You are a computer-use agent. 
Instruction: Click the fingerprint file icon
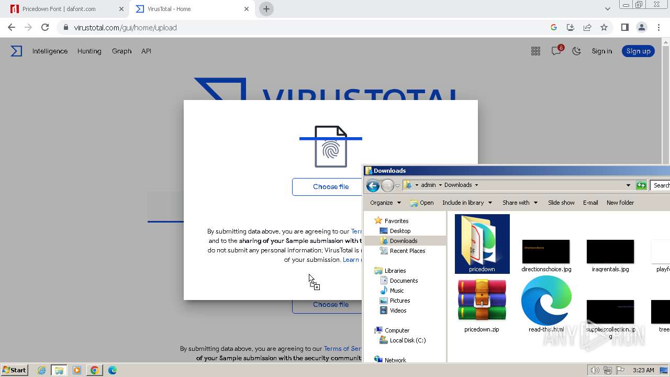(331, 147)
